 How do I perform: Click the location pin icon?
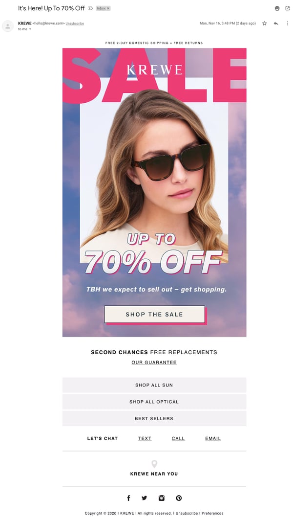point(154,464)
